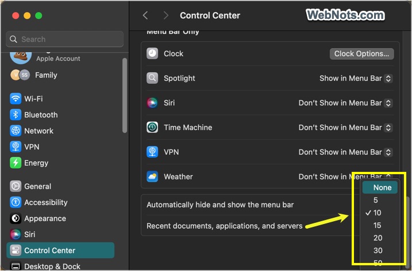This screenshot has height=271, width=412.
Task: Open Clock Options button
Action: pos(362,54)
